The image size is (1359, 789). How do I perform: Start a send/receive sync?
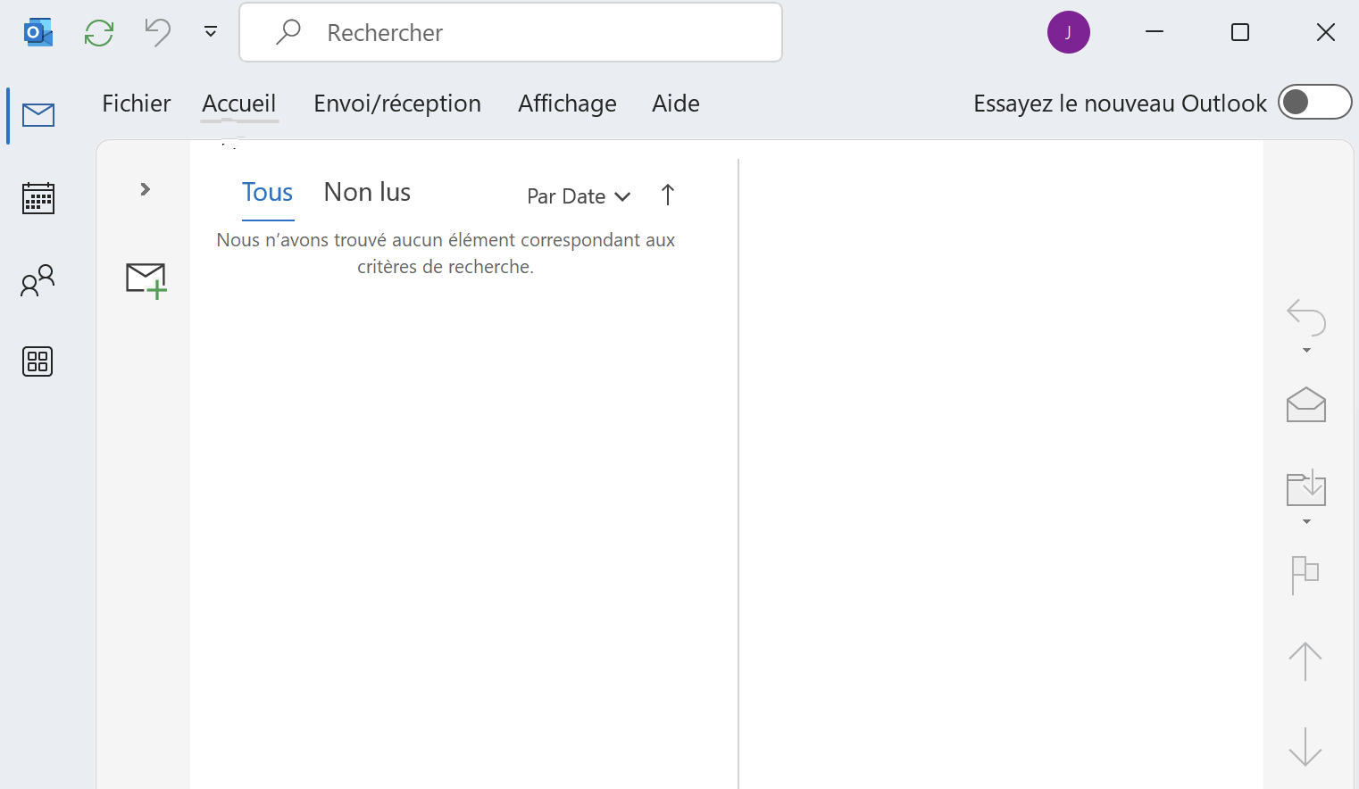[x=98, y=32]
